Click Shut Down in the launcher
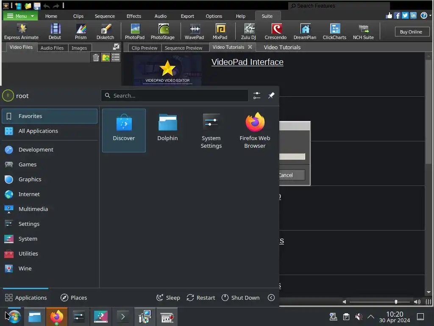This screenshot has height=326, width=434. [x=241, y=298]
